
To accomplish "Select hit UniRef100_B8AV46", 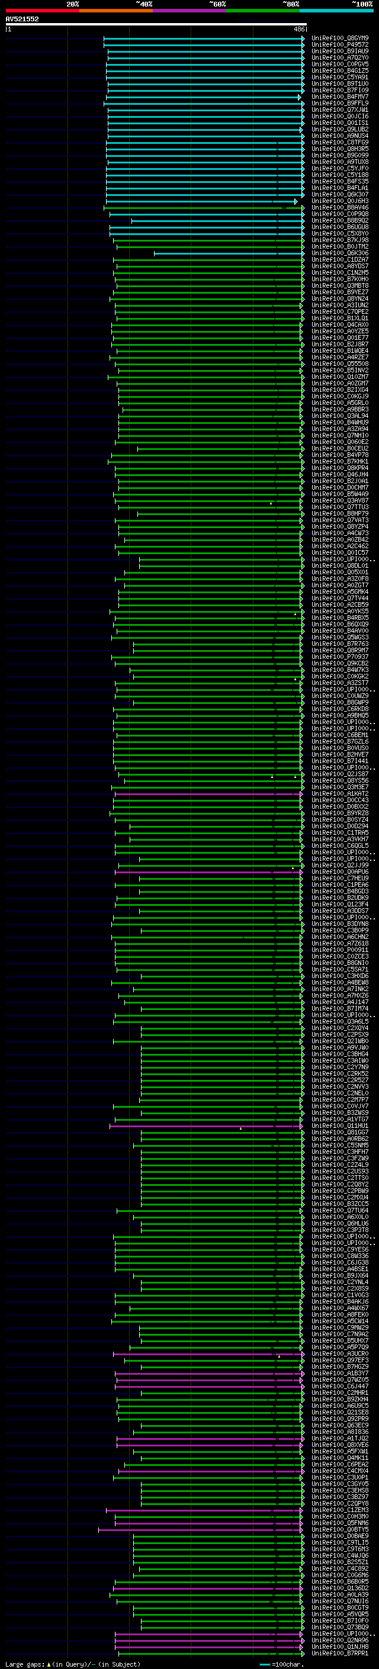I will coord(340,207).
